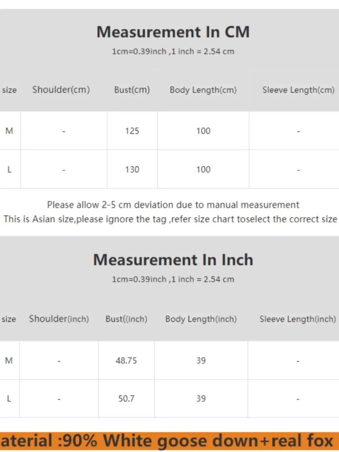
Task: Select the Bust(cm) column header
Action: click(132, 90)
